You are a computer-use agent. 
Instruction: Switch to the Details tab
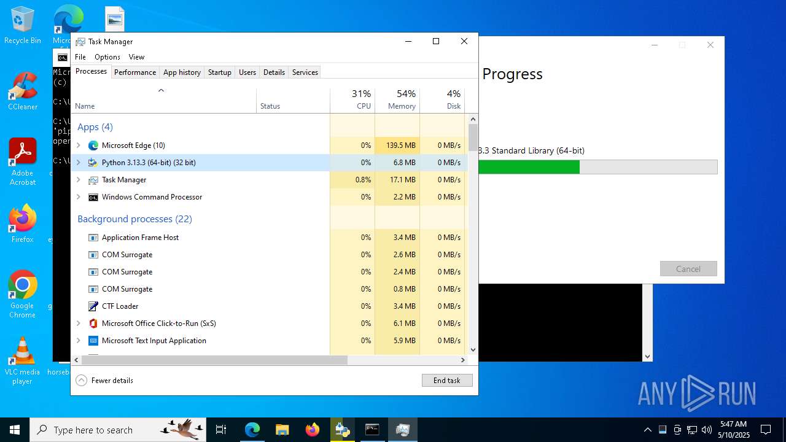(x=274, y=72)
